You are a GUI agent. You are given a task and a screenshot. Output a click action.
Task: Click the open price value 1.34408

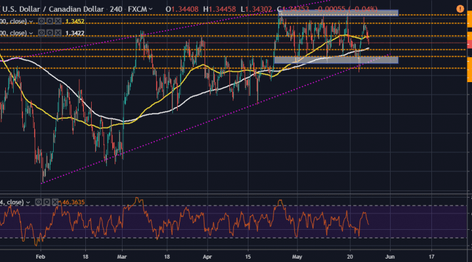pos(184,9)
